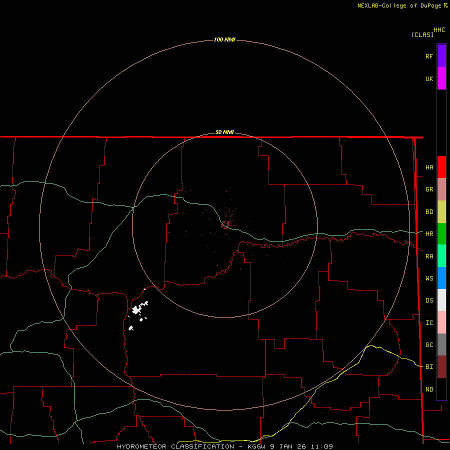Viewport: 450px width, 450px height.
Task: Click the IC pink legend swatch
Action: click(x=441, y=322)
